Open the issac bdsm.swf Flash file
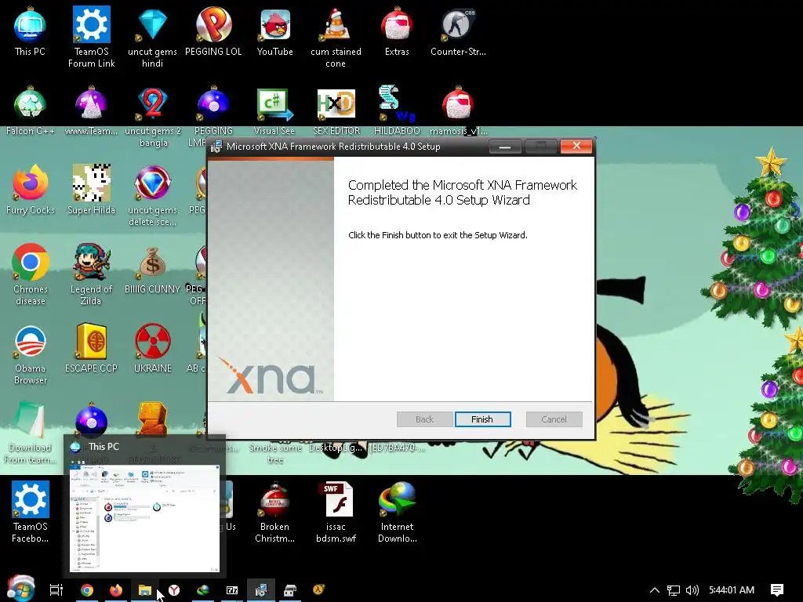This screenshot has height=602, width=803. 336,512
